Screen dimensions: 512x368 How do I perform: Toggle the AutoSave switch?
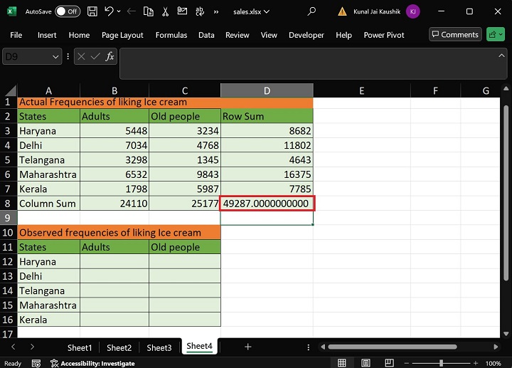[67, 11]
